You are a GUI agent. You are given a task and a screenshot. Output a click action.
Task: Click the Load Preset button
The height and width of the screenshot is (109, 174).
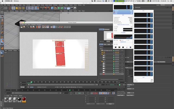[x=120, y=95]
